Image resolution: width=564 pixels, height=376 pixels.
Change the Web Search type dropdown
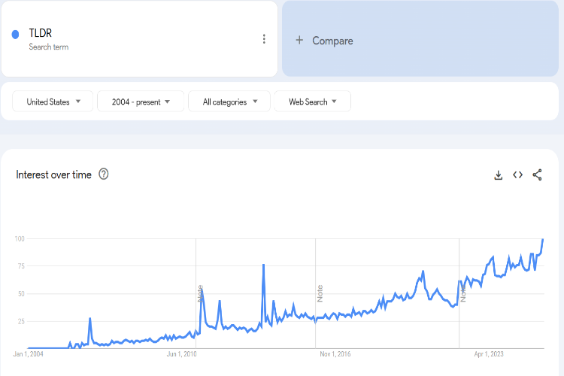point(312,102)
